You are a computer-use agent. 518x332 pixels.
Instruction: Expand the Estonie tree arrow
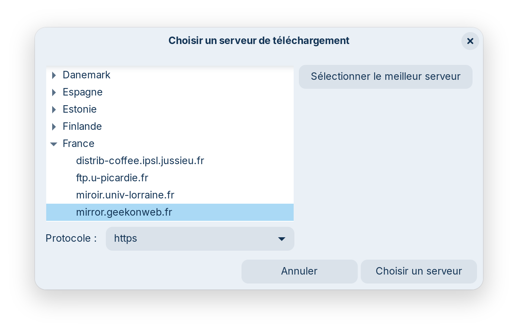(54, 110)
